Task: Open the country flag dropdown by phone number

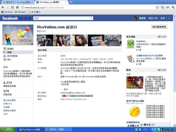Action: 65,96
